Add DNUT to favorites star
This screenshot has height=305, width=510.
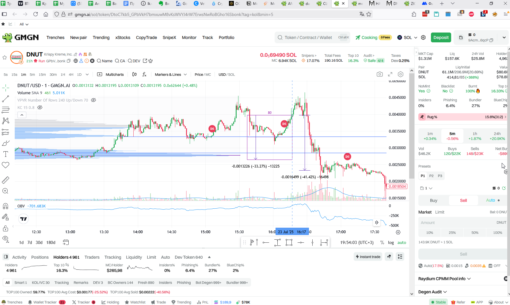click(5, 57)
